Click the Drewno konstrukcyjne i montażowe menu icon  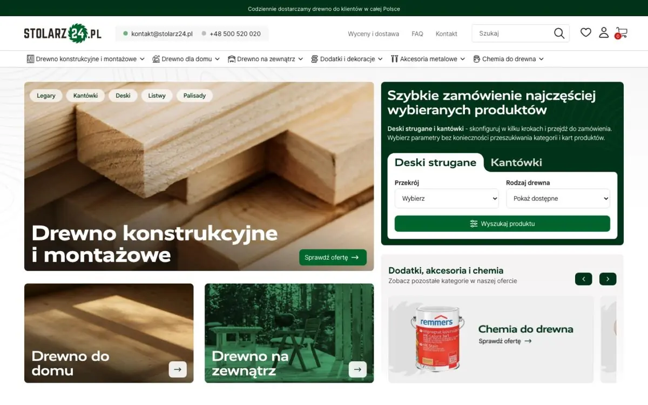(30, 59)
